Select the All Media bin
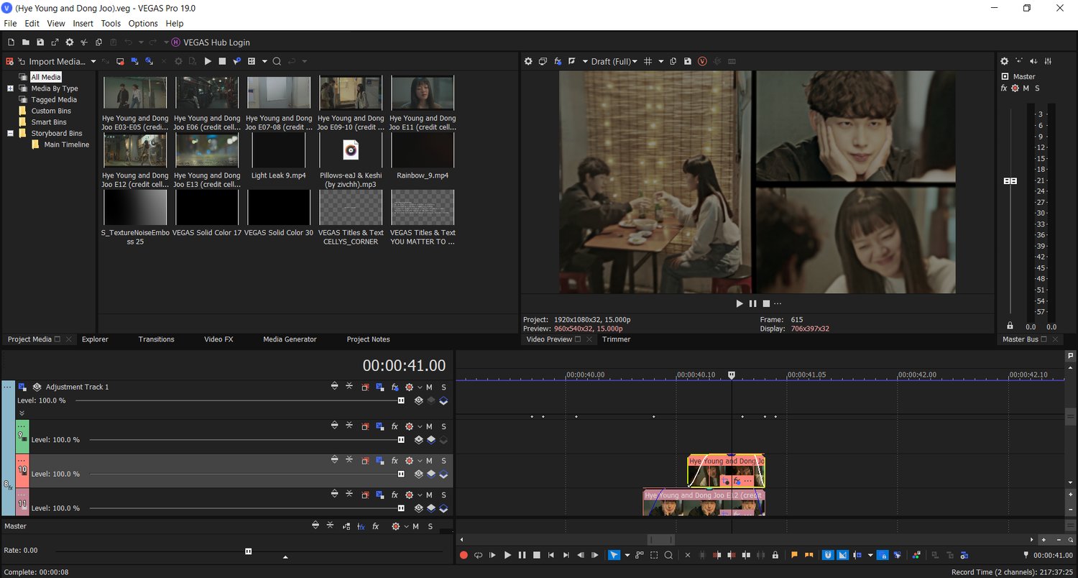 click(x=46, y=77)
